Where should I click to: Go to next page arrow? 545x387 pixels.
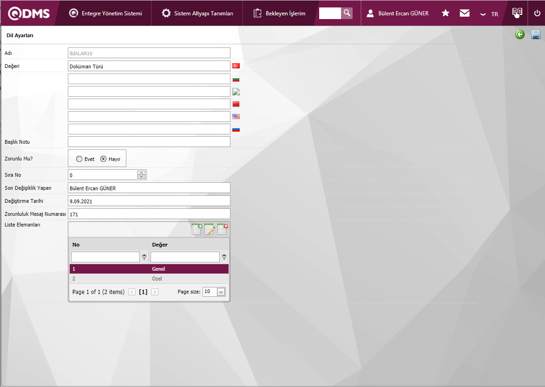tap(155, 292)
